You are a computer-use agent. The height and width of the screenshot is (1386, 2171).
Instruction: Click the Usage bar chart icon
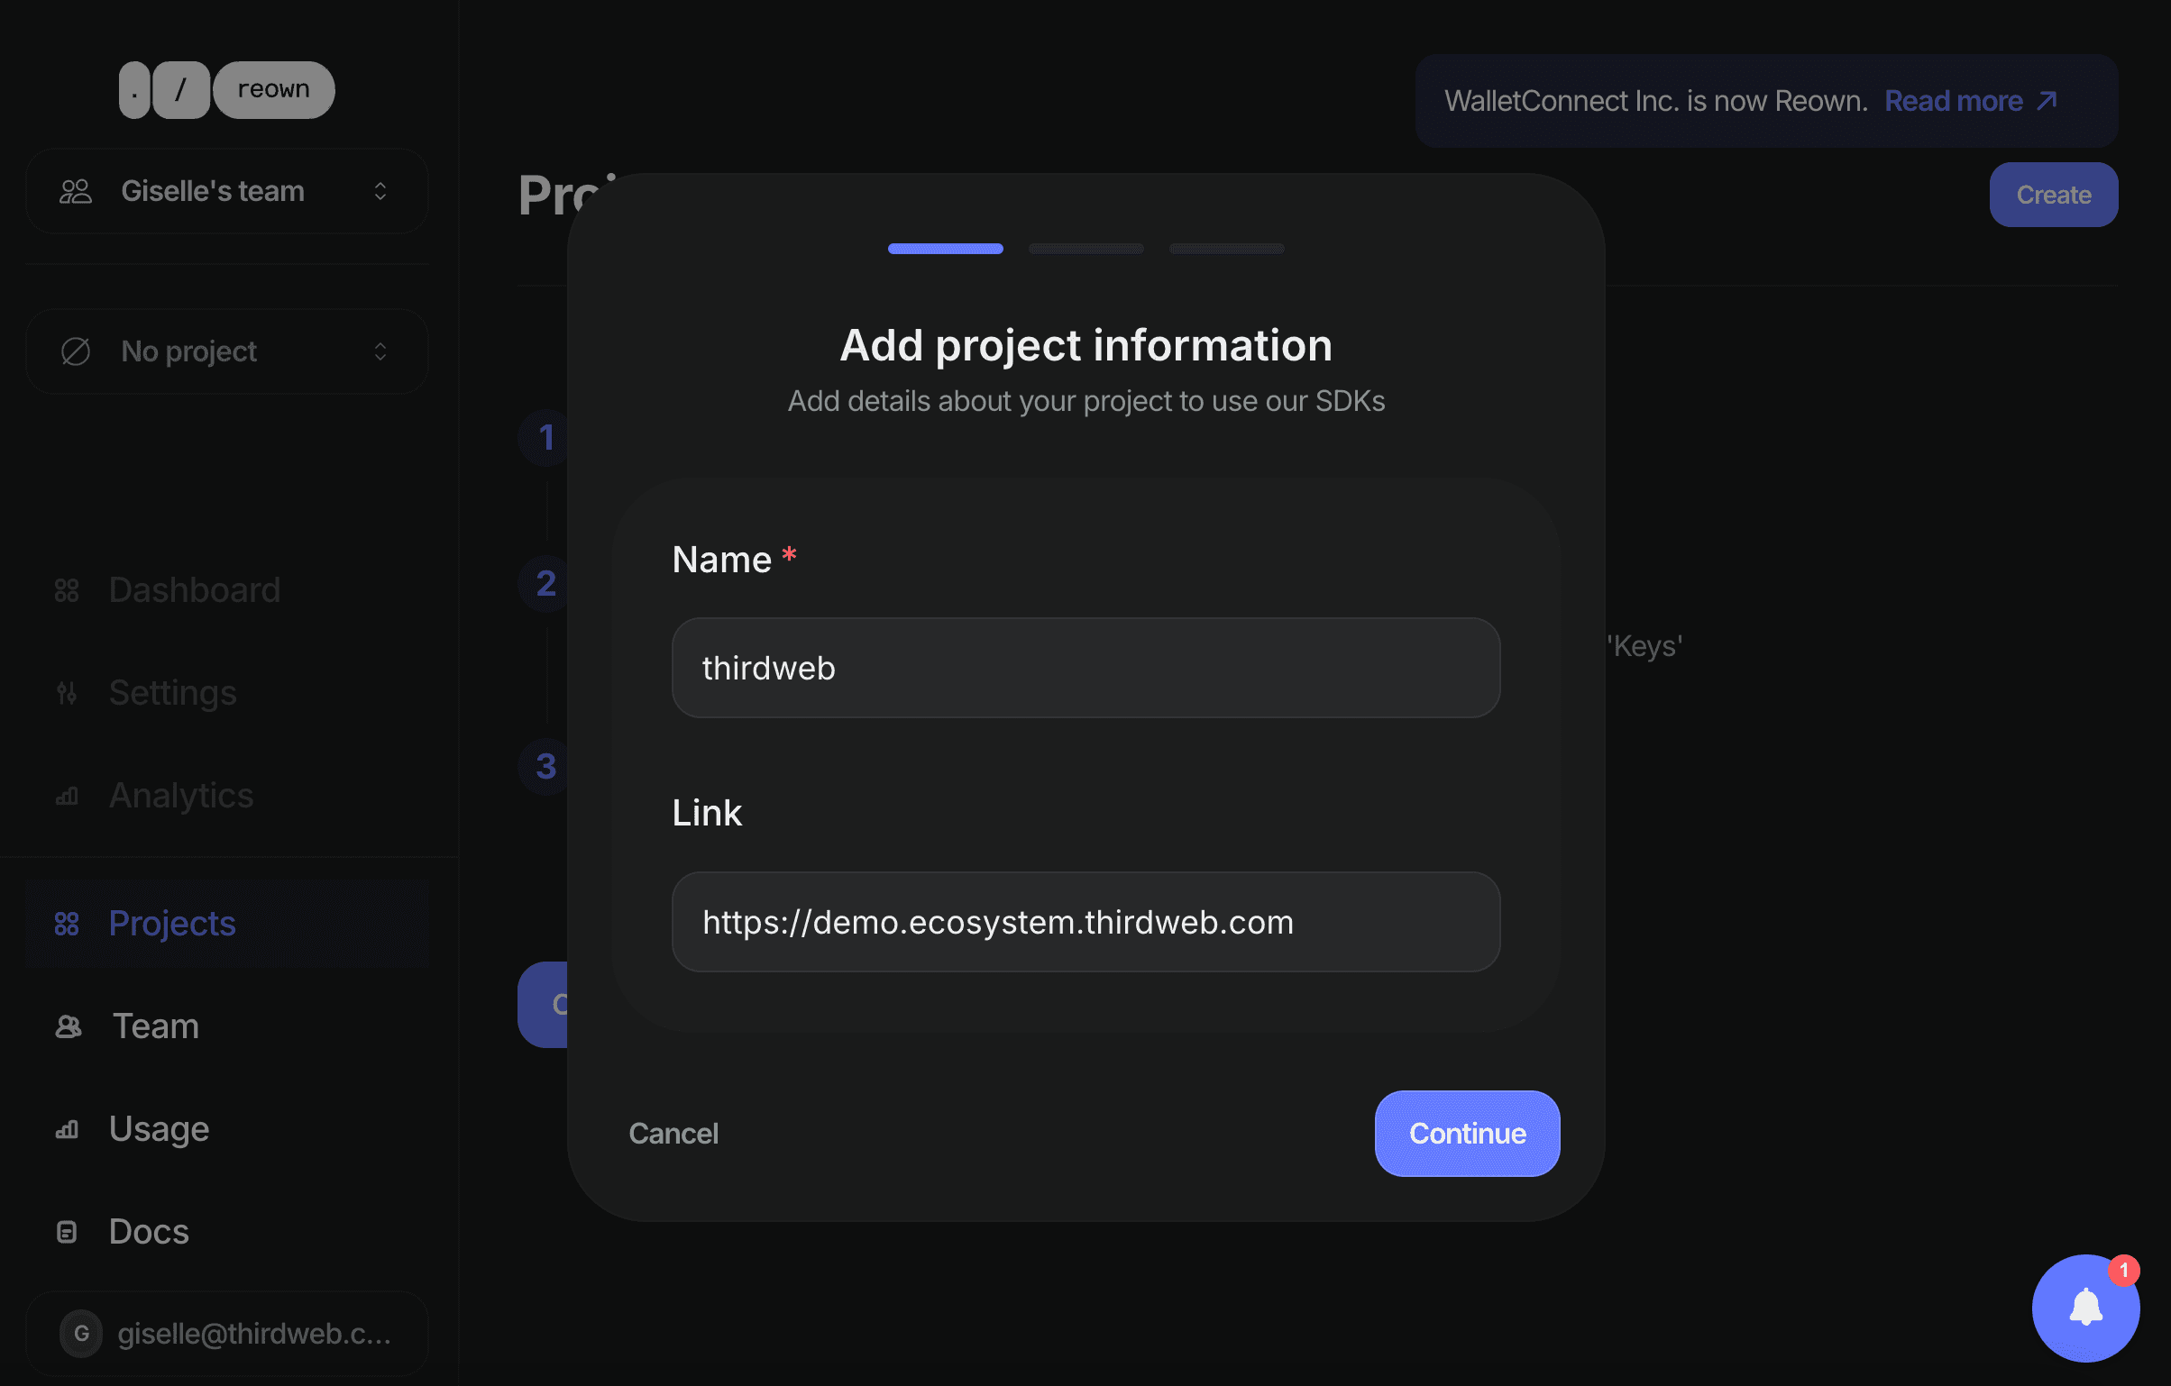tap(67, 1129)
